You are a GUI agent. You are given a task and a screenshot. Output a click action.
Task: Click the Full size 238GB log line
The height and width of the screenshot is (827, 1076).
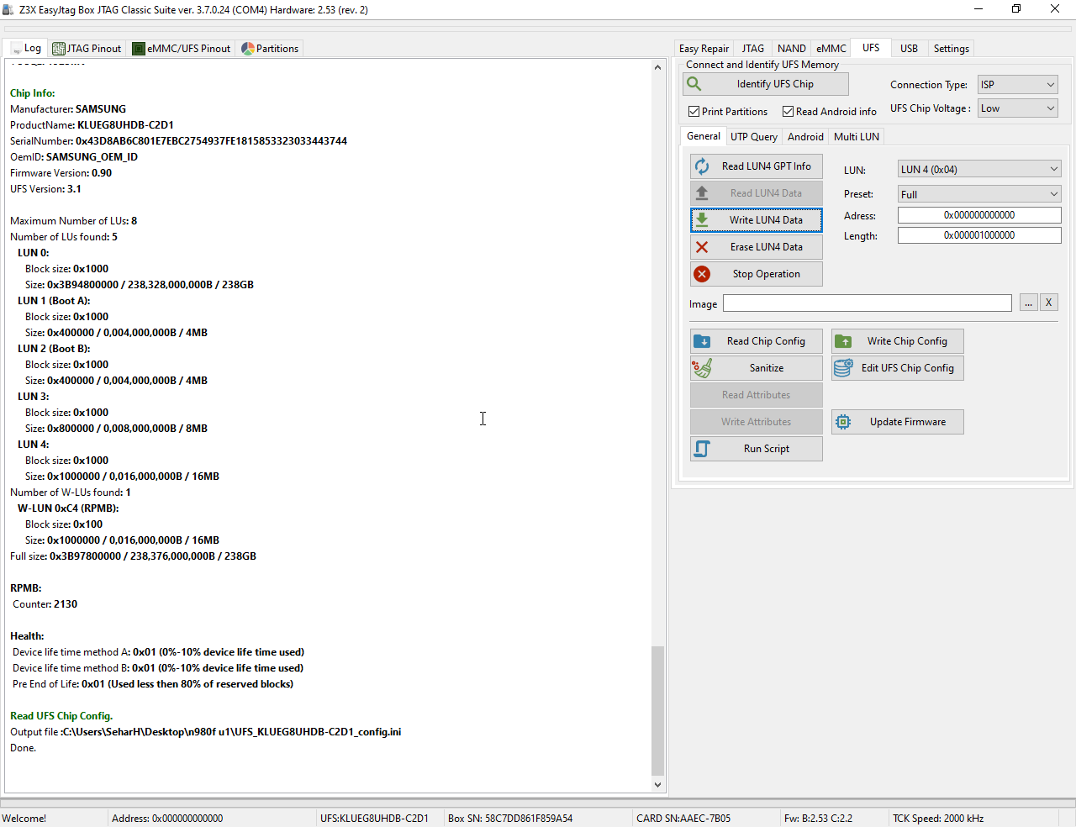[x=133, y=556]
